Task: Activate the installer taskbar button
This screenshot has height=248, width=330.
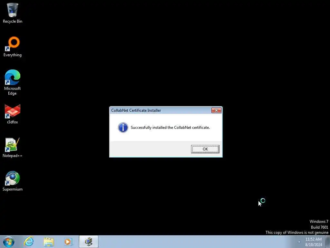Action: 89,242
